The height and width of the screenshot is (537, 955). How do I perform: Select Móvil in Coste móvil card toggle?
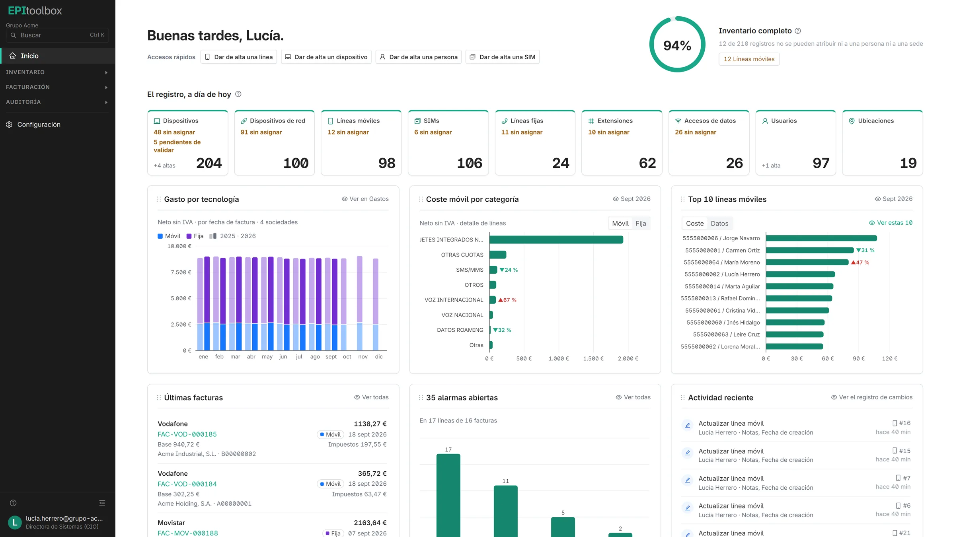(620, 224)
